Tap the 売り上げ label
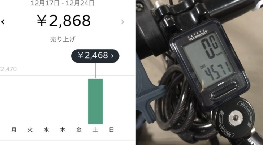263x145 pixels. pos(62,39)
